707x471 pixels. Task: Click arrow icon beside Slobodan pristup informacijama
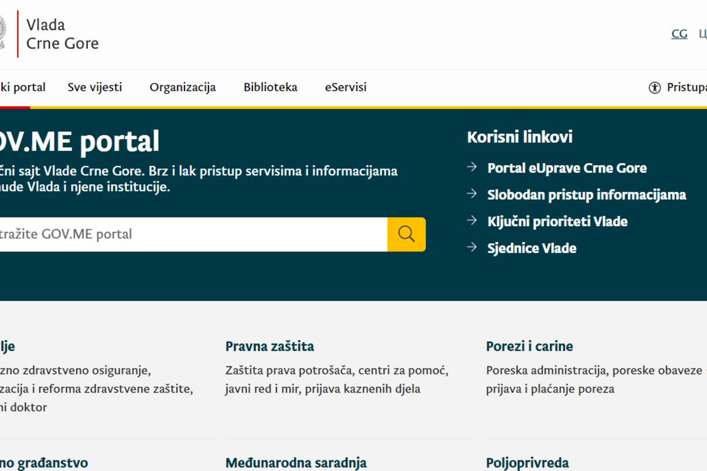click(x=472, y=194)
